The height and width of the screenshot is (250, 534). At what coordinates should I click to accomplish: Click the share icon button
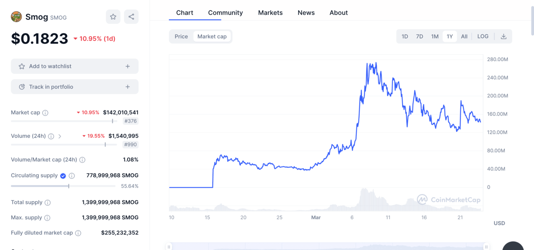pos(131,17)
